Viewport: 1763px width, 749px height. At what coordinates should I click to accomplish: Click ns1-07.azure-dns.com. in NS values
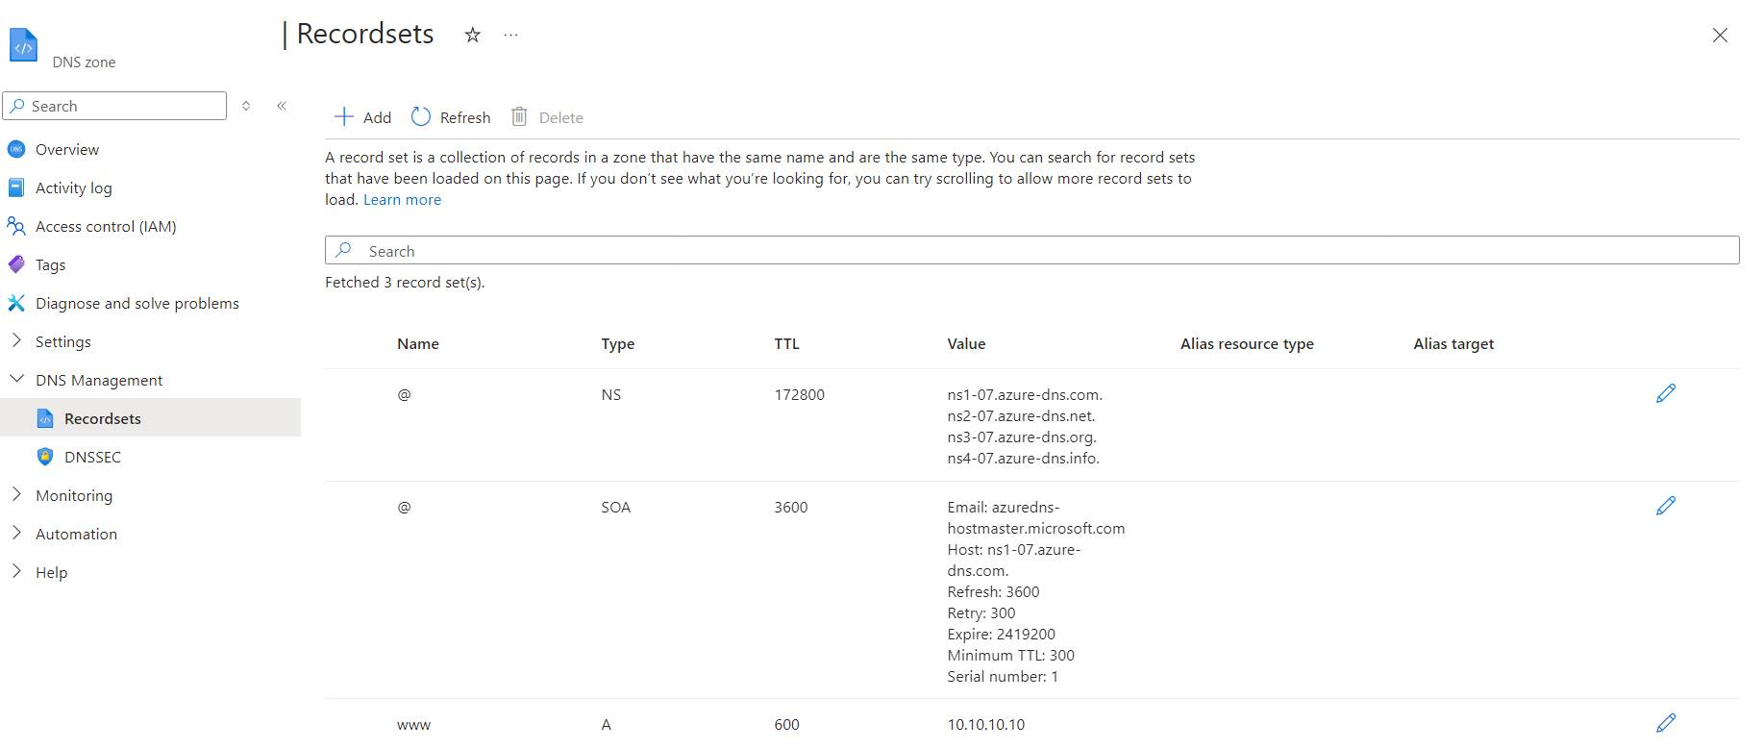pyautogui.click(x=1025, y=395)
